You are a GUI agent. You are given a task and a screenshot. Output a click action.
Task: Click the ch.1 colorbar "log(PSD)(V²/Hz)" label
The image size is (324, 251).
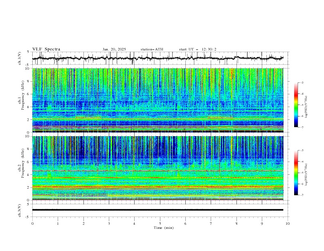306,107
